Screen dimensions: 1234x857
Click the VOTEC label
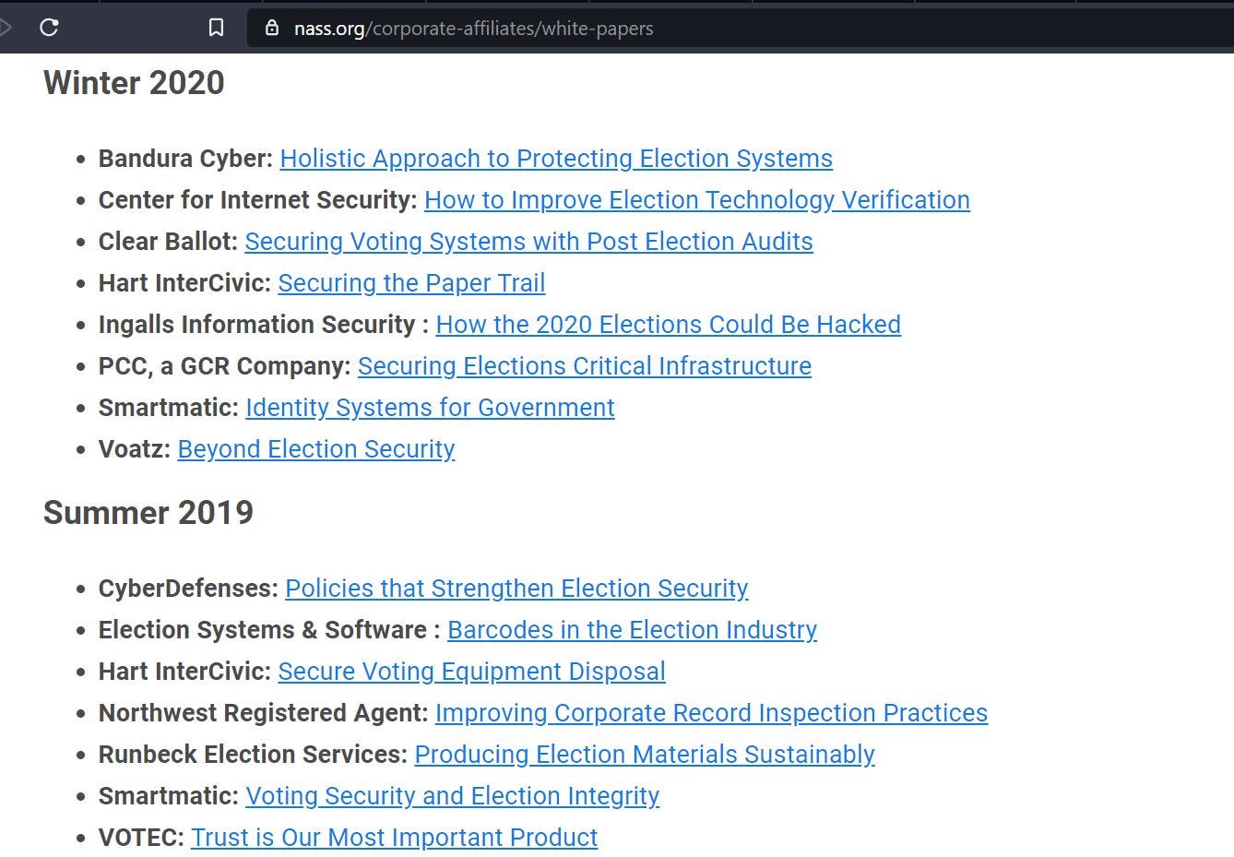coord(142,838)
